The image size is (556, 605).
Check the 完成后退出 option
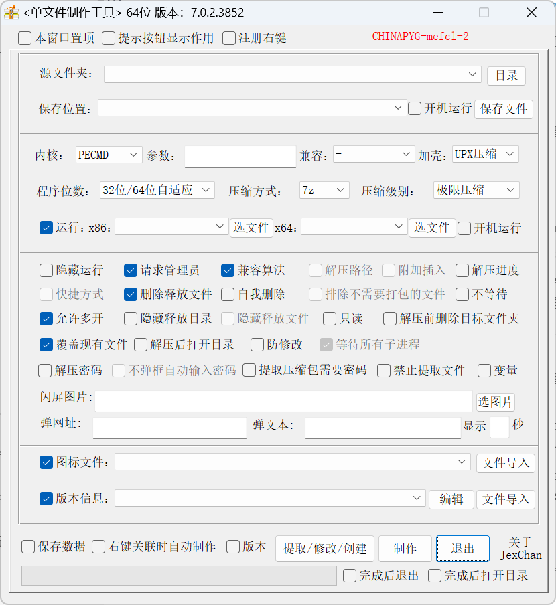pyautogui.click(x=349, y=576)
